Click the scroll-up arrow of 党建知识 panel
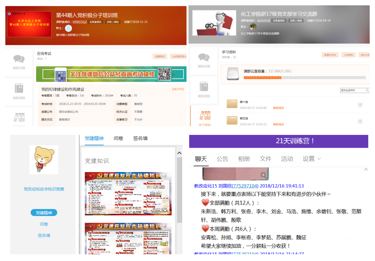The width and height of the screenshot is (375, 261). click(x=179, y=153)
